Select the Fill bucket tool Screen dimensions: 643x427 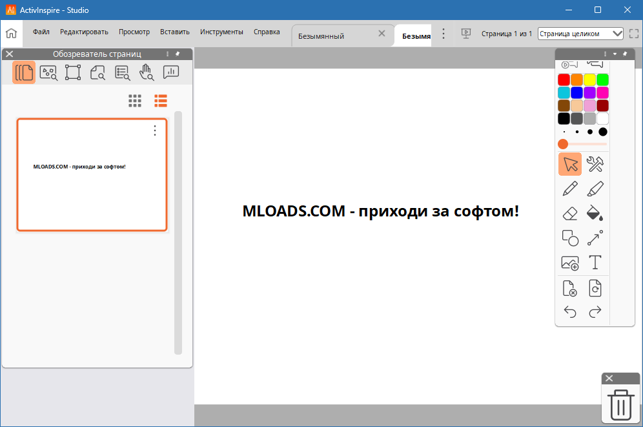click(x=595, y=213)
